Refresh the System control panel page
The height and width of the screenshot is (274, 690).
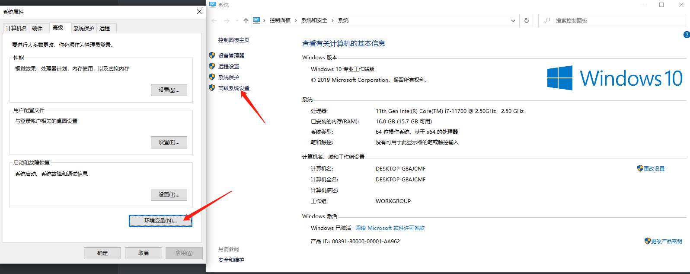tap(527, 20)
